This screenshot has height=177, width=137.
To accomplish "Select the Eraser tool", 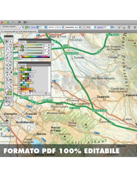I will pos(11,58).
